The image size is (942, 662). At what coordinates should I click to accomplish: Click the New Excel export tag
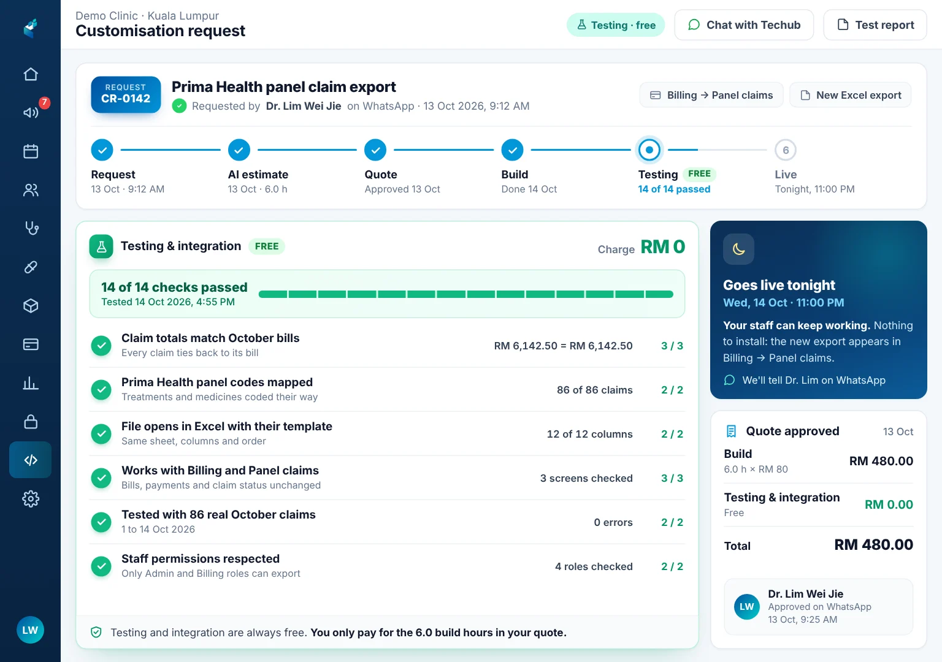click(851, 95)
